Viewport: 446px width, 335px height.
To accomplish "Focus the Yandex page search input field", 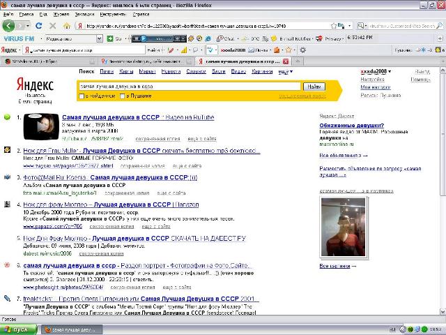I will (x=190, y=87).
